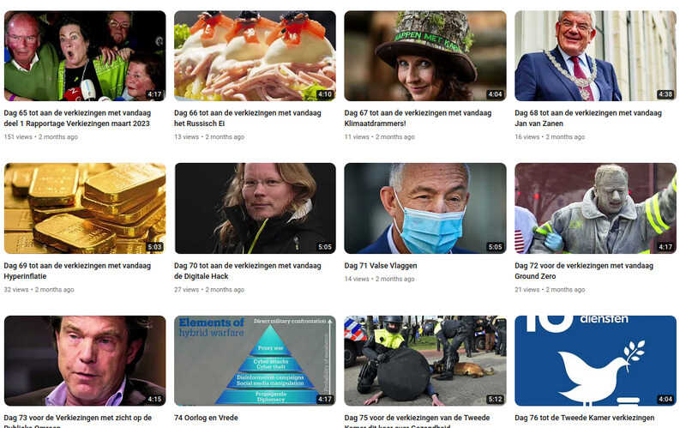Open the Valse Vlaggen face mask thumbnail
Viewport: 686px width, 428px height.
(x=425, y=208)
